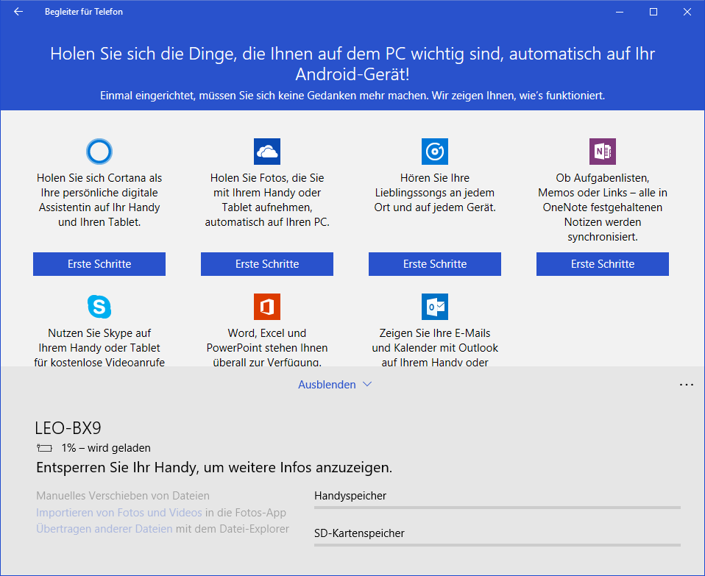Click the LEO-BX9 device name

click(x=68, y=428)
